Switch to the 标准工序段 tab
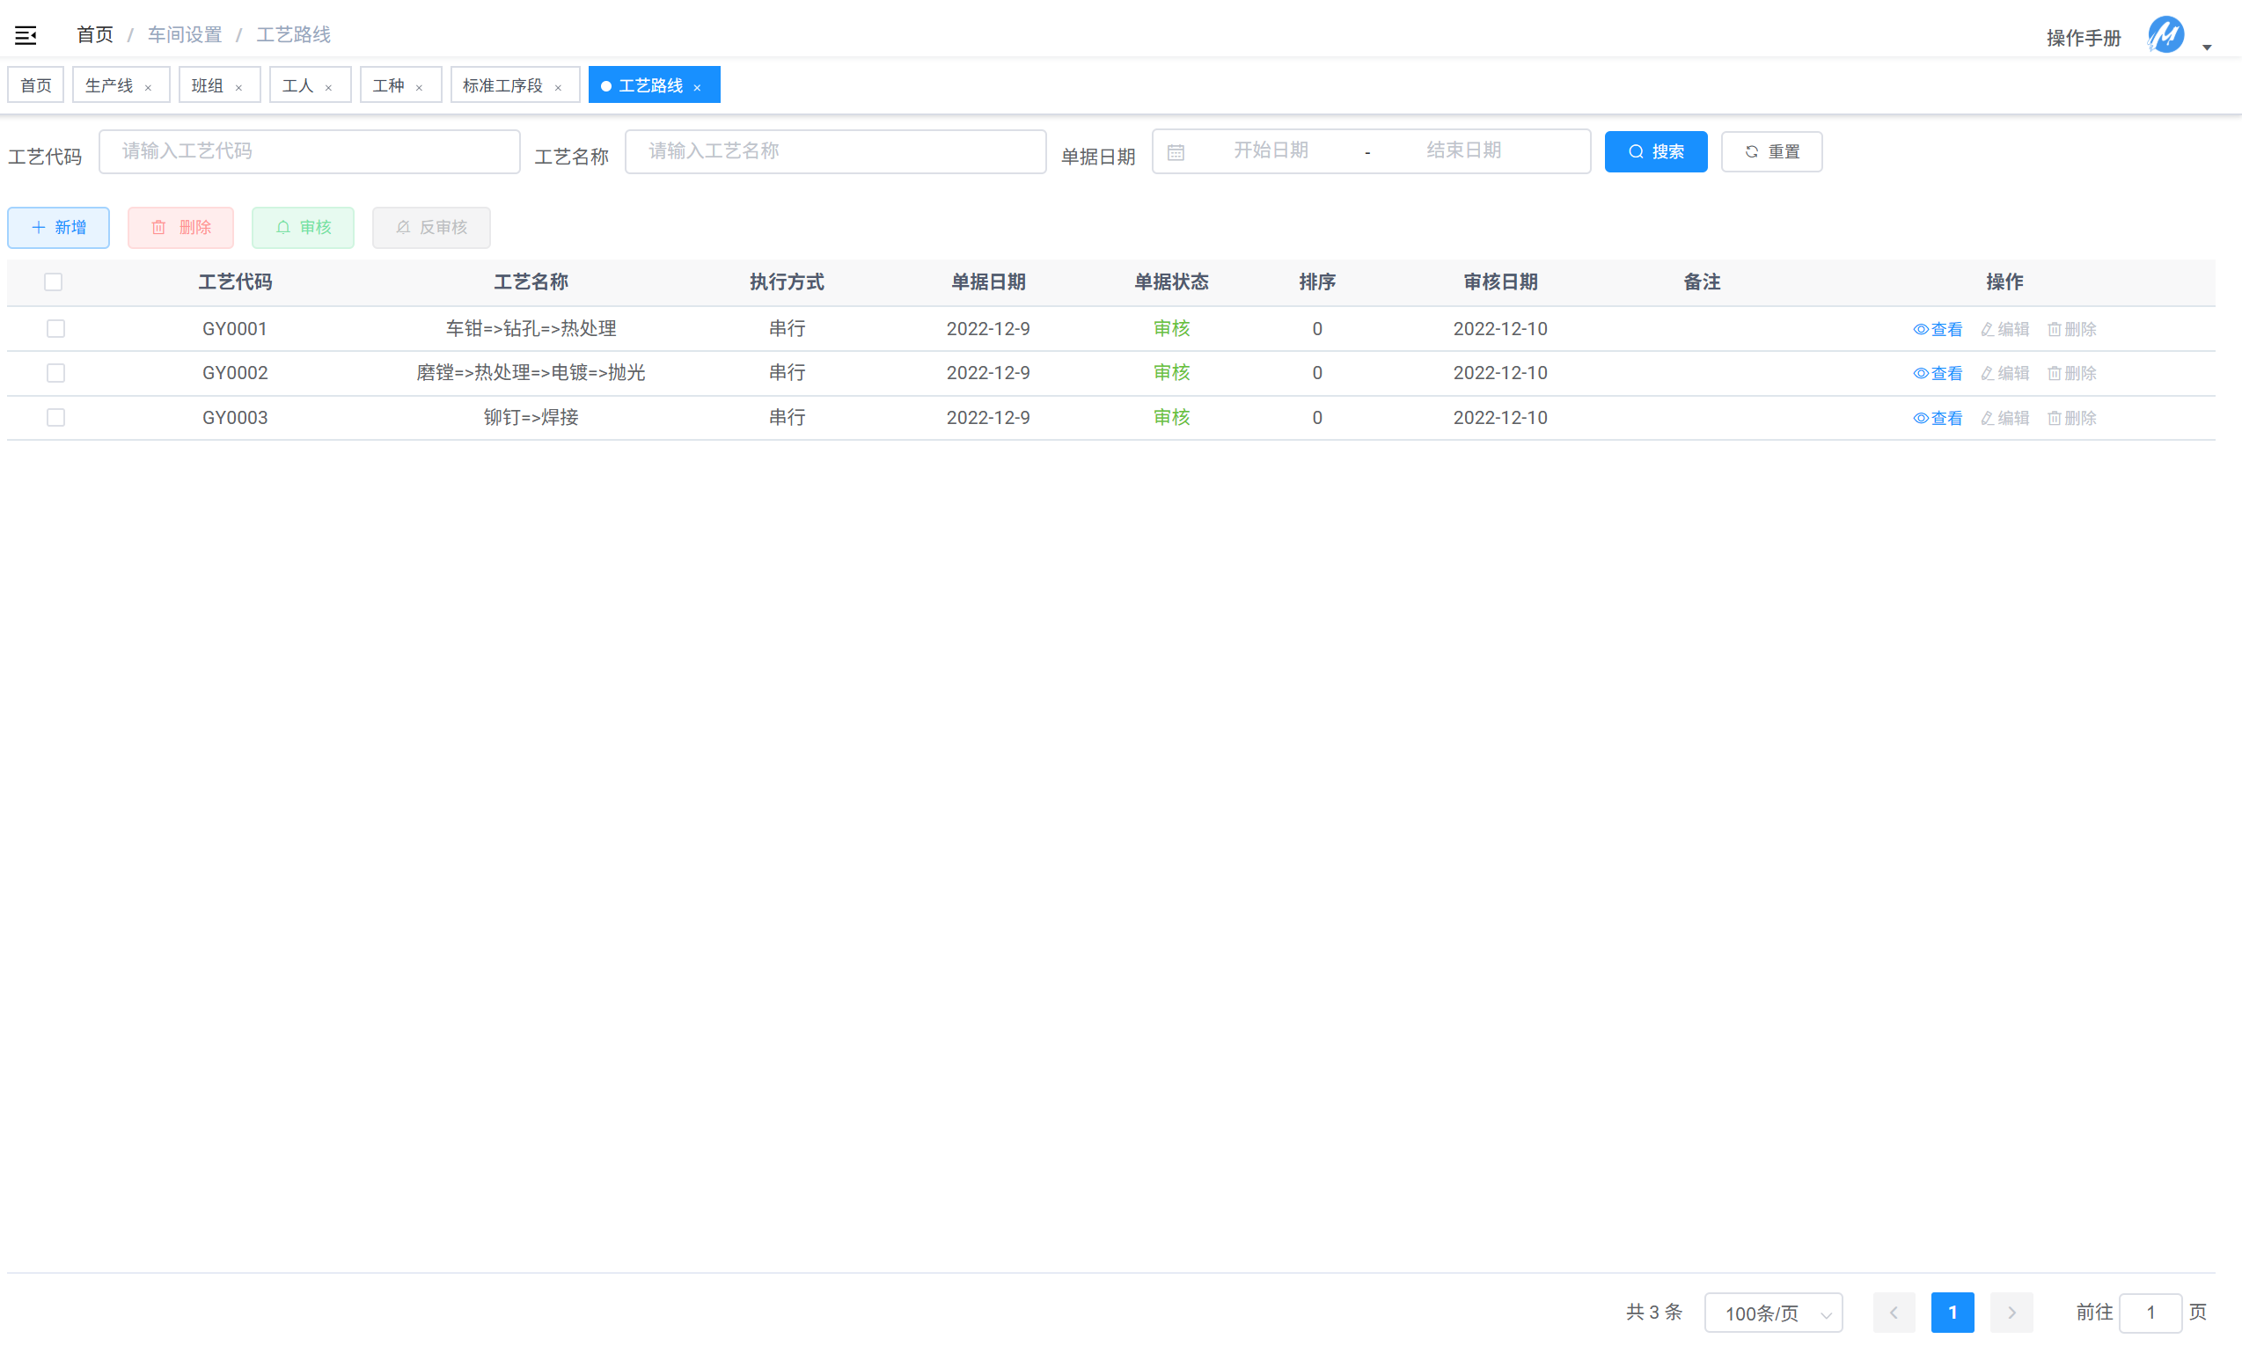Viewport: 2242px width, 1346px height. click(x=505, y=84)
